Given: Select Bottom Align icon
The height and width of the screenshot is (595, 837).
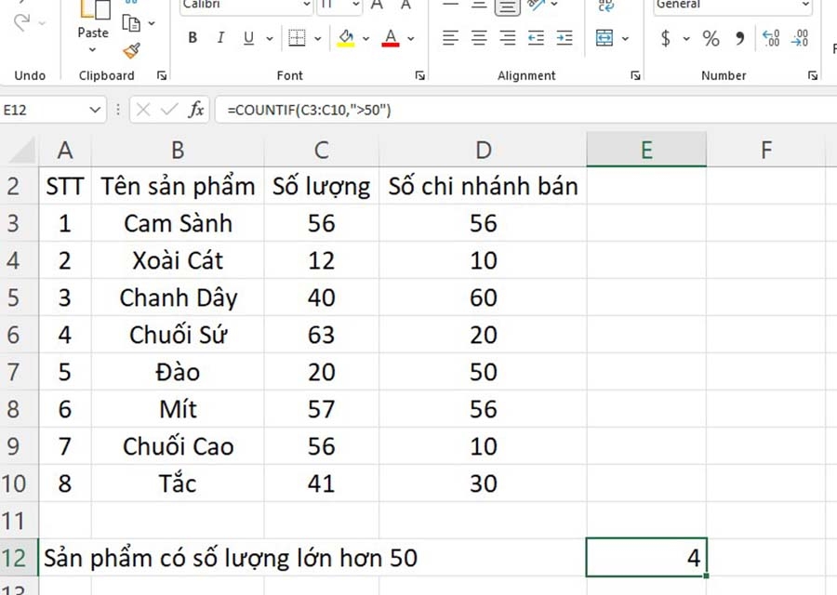Looking at the screenshot, I should click(507, 7).
